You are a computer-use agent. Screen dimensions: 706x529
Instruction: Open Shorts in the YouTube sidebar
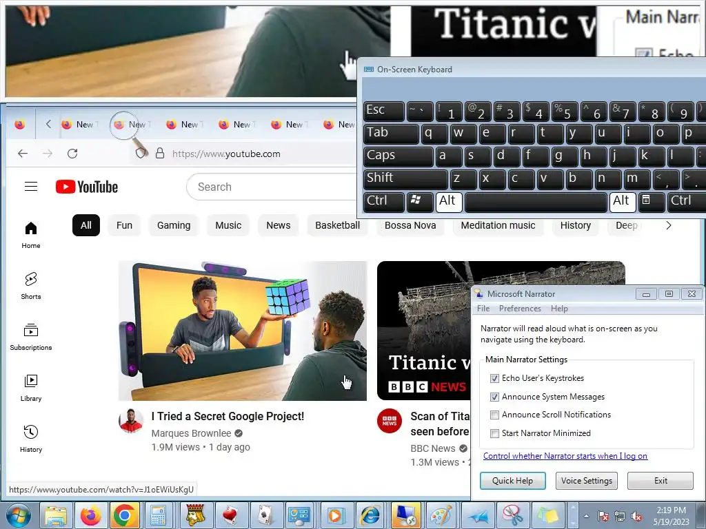(x=30, y=286)
